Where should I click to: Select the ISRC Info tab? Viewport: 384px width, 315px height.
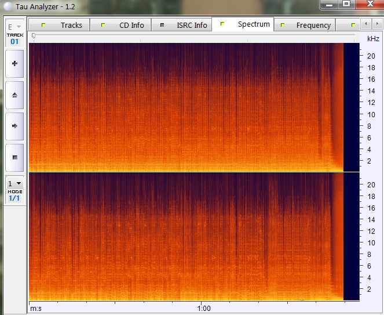[x=185, y=25]
